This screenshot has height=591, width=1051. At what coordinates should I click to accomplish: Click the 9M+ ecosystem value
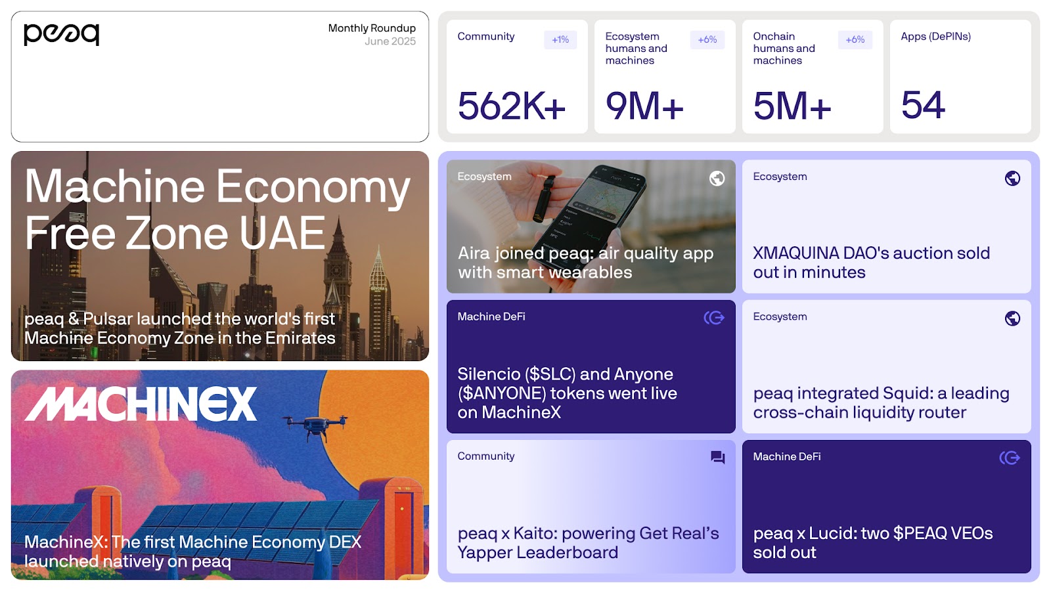coord(644,106)
